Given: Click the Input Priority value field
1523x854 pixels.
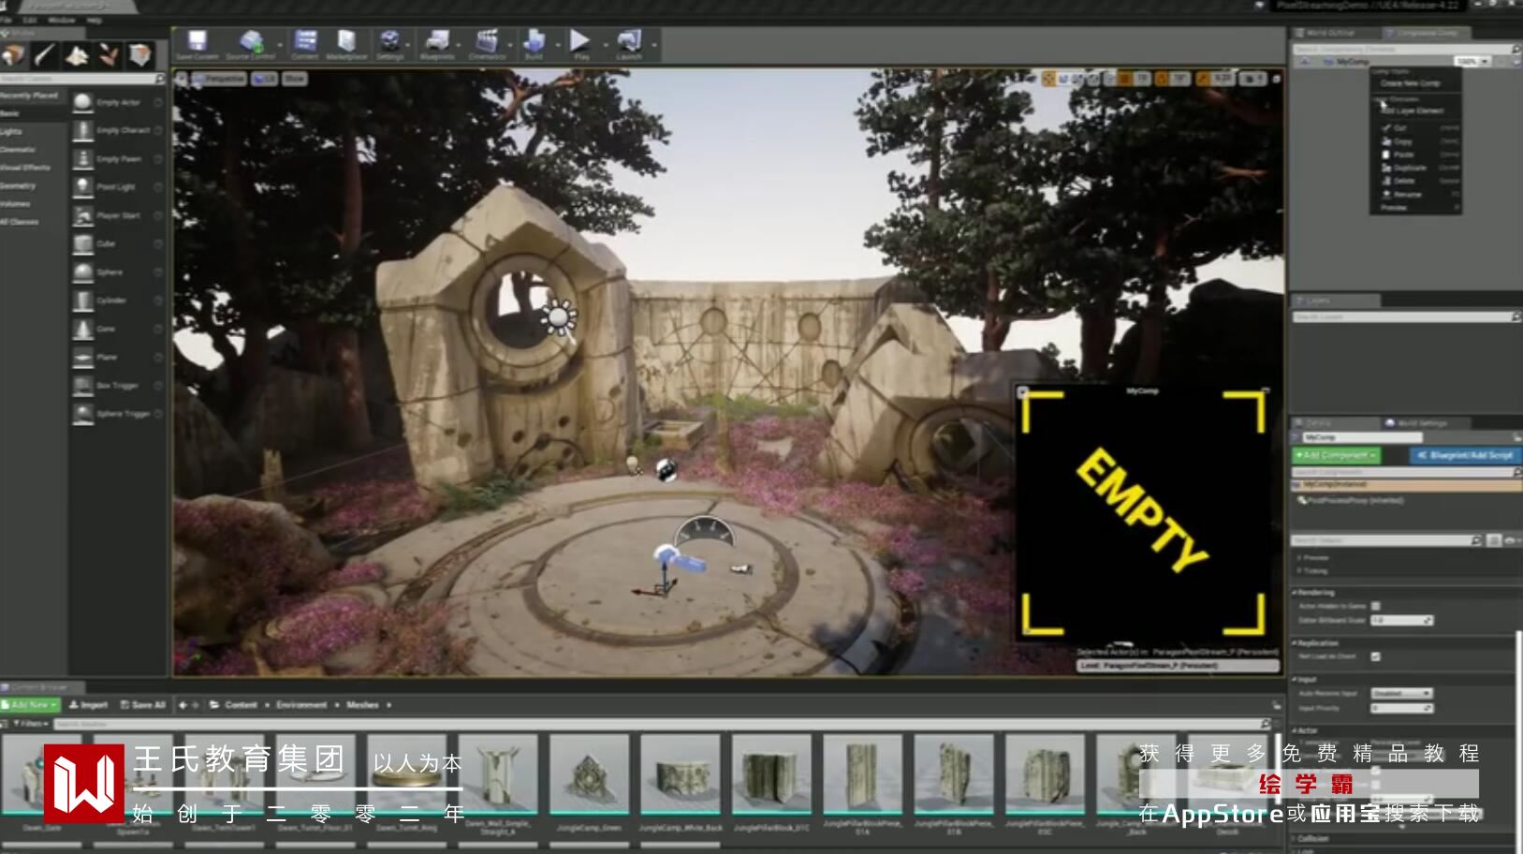Looking at the screenshot, I should 1401,708.
